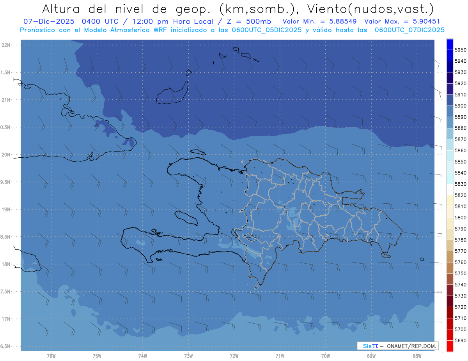Click the '5700' legend label
This screenshot has height=361, width=468.
tap(460, 329)
